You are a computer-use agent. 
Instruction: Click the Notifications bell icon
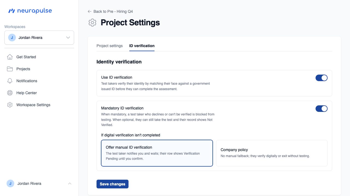click(10, 81)
